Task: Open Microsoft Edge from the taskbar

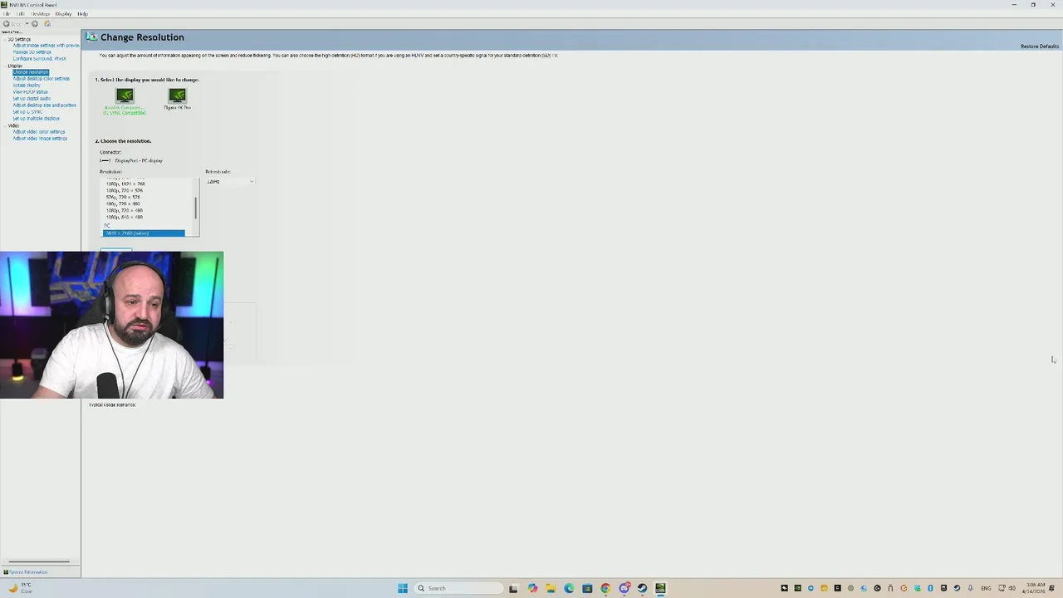Action: (x=569, y=588)
